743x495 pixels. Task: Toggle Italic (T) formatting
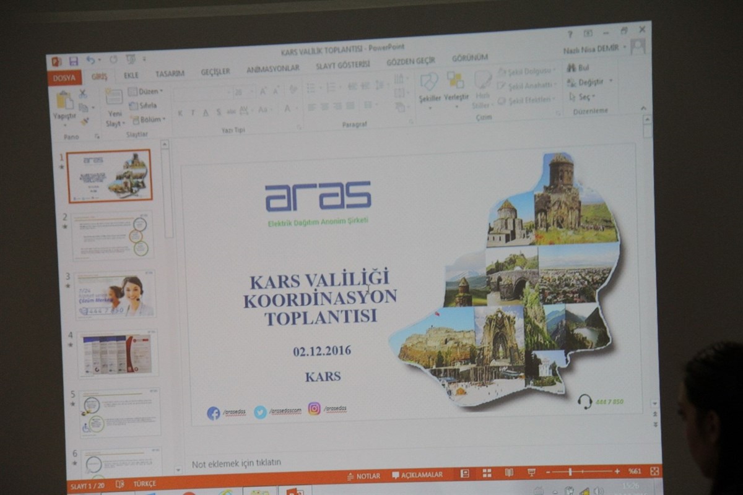point(193,113)
